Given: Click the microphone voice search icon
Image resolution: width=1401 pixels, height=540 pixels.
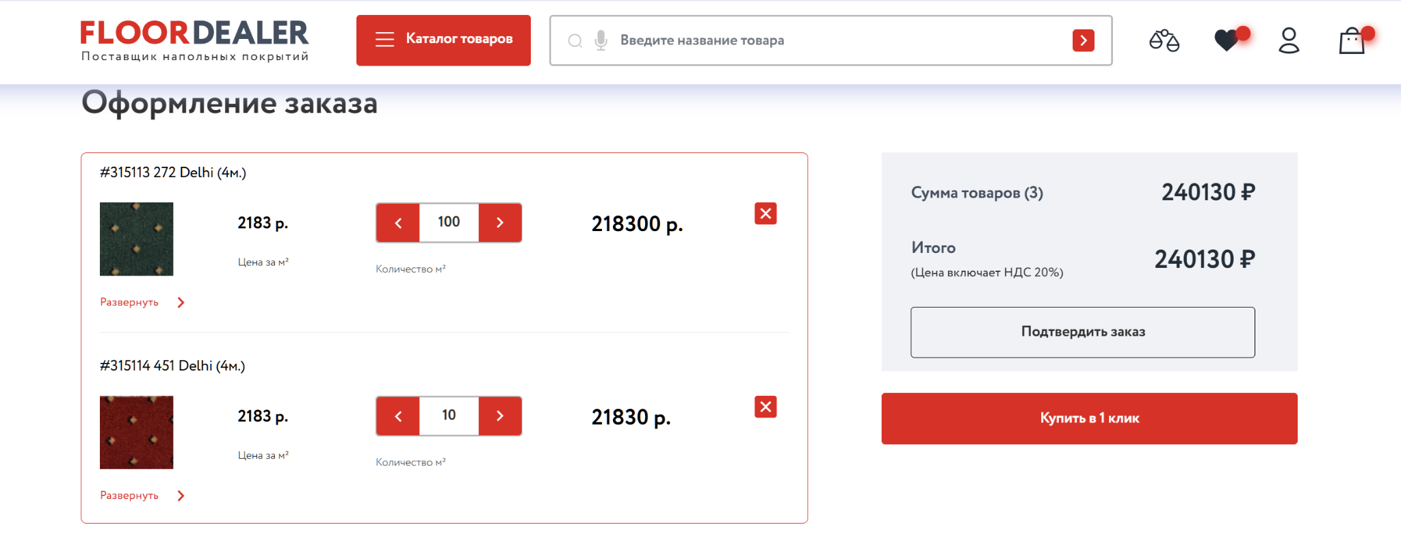Looking at the screenshot, I should [x=601, y=40].
